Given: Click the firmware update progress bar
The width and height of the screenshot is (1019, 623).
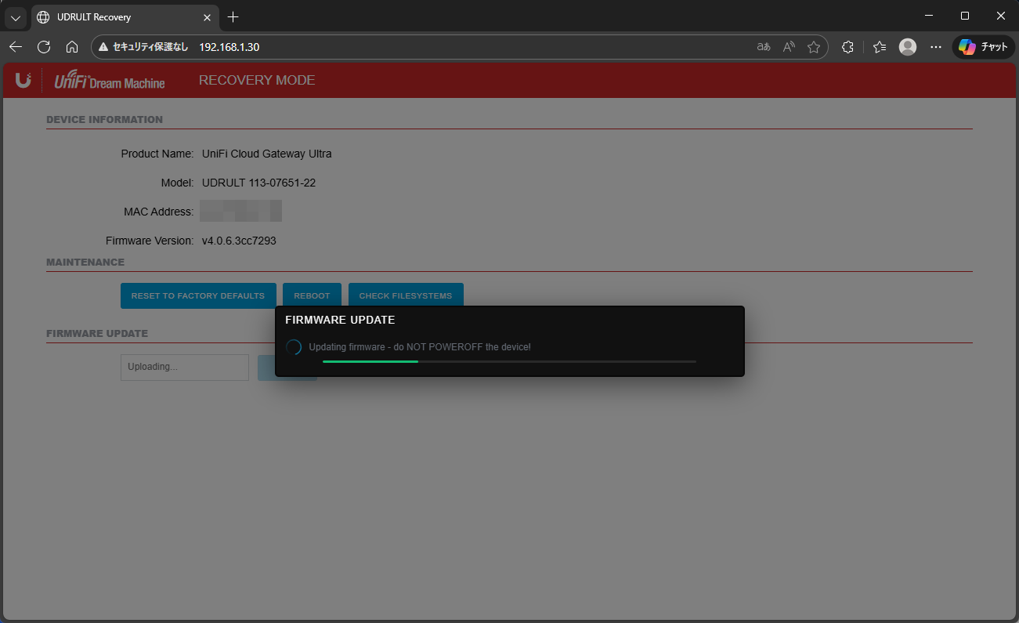Looking at the screenshot, I should coord(509,361).
